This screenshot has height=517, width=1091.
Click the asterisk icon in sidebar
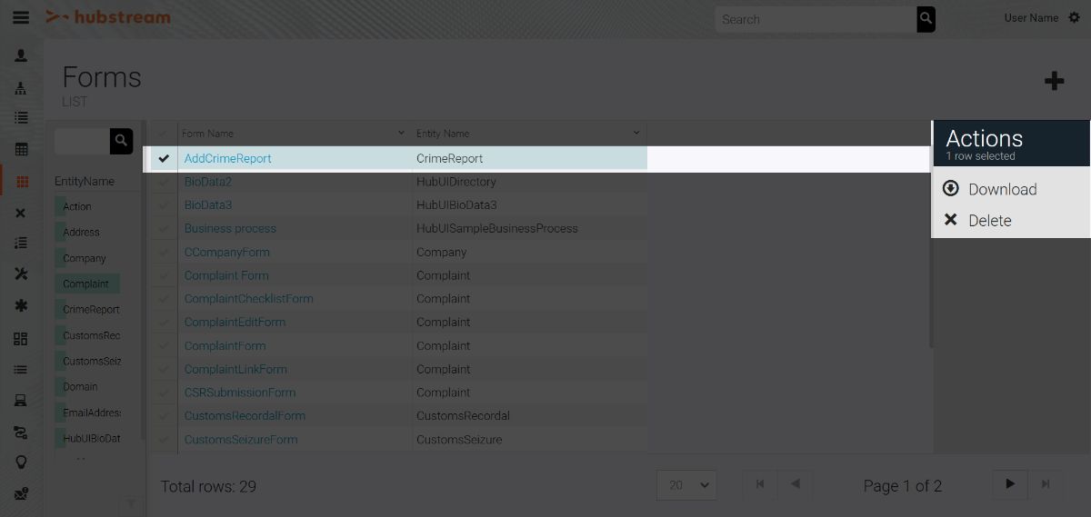[x=21, y=306]
